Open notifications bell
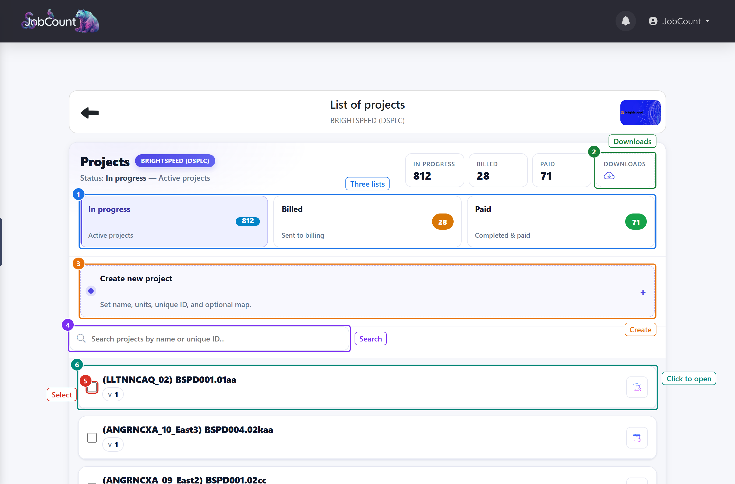The height and width of the screenshot is (484, 735). [x=625, y=21]
